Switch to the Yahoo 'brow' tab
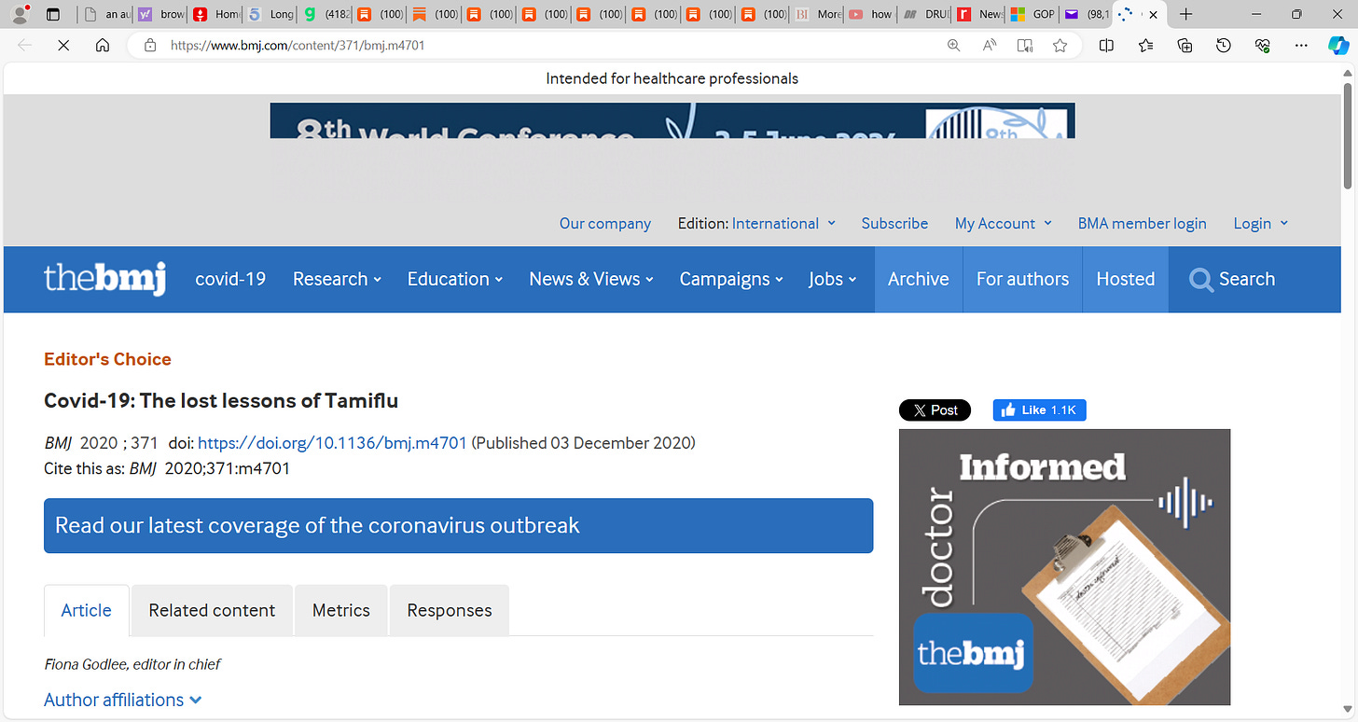 click(159, 14)
